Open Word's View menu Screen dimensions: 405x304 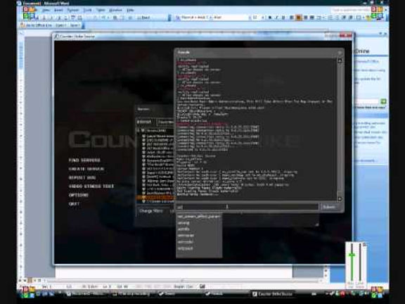tap(46, 10)
